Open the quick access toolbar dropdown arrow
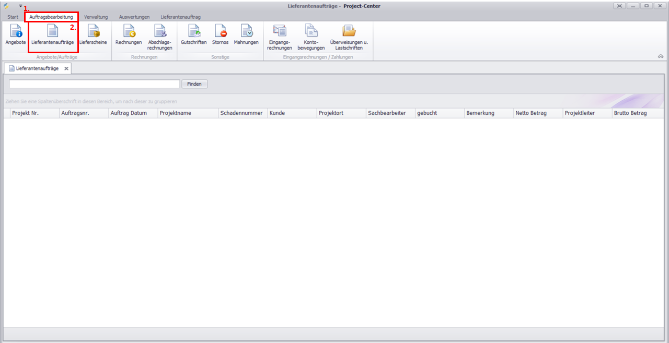This screenshot has height=343, width=669. click(x=20, y=6)
